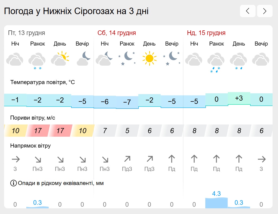Screen dimensions: 278x214
Task: Click the 0.3 precipitation bar on Friday morning
Action: pos(37,207)
